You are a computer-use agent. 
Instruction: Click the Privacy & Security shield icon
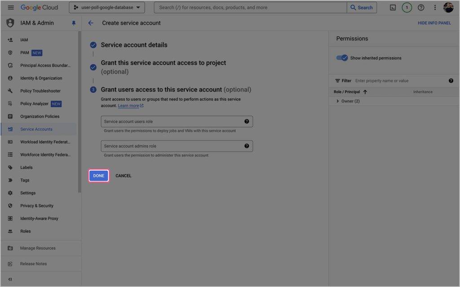[10, 205]
